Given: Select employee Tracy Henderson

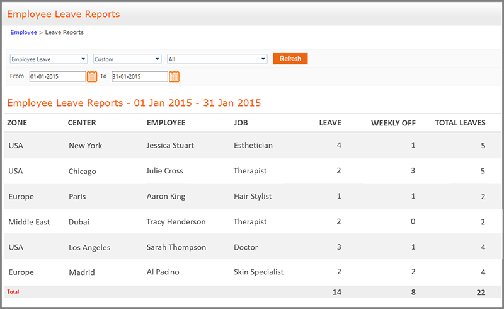Looking at the screenshot, I should click(176, 222).
